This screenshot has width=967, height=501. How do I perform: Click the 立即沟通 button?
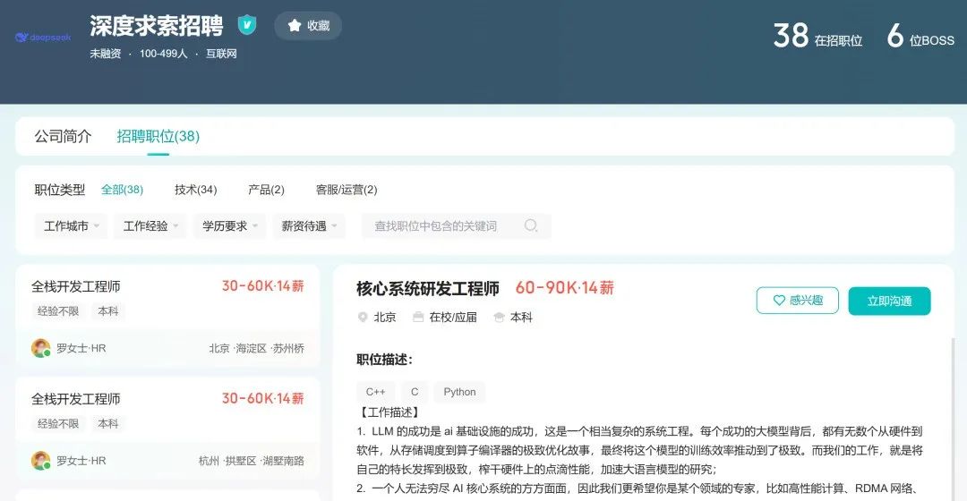[x=889, y=301]
